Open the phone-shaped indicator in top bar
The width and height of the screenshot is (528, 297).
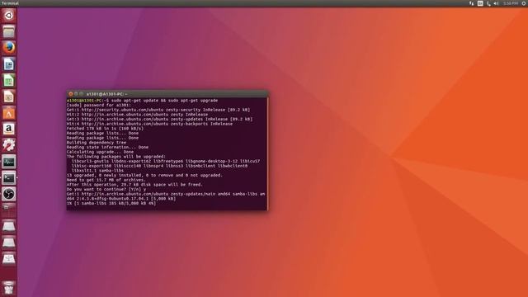coord(488,3)
